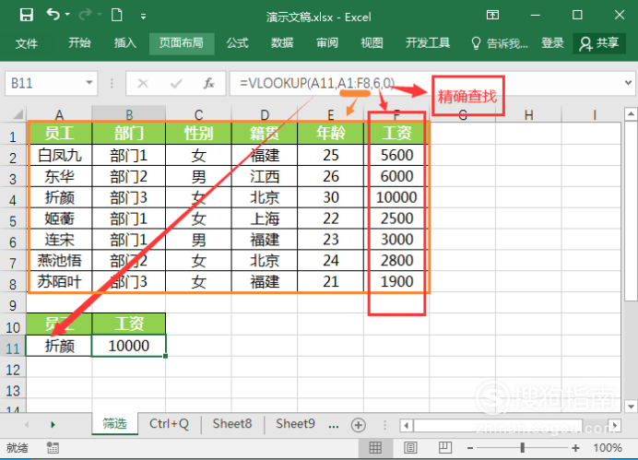Screen dimensions: 638x460
Task: Switch to the 开始 ribbon tab
Action: (x=79, y=42)
